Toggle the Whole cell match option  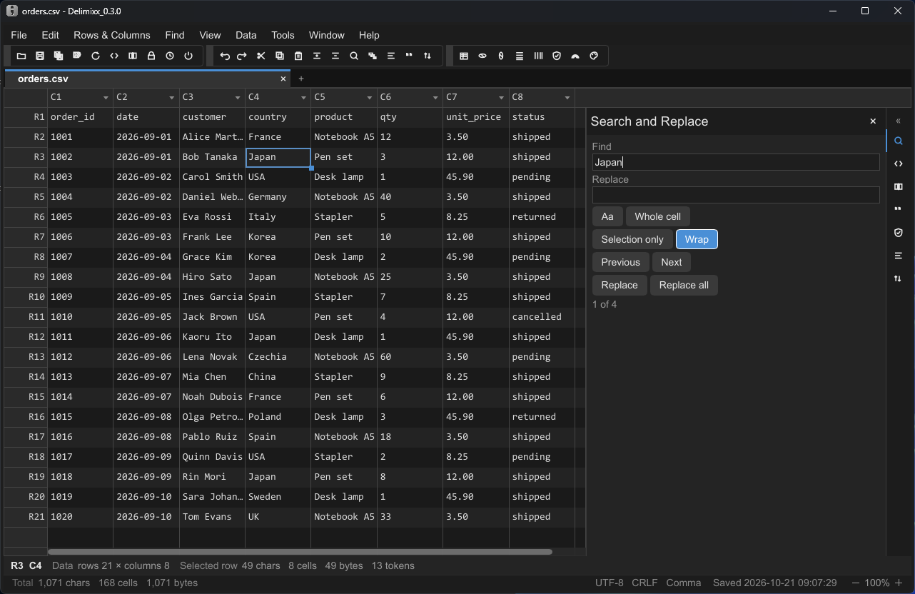click(658, 216)
